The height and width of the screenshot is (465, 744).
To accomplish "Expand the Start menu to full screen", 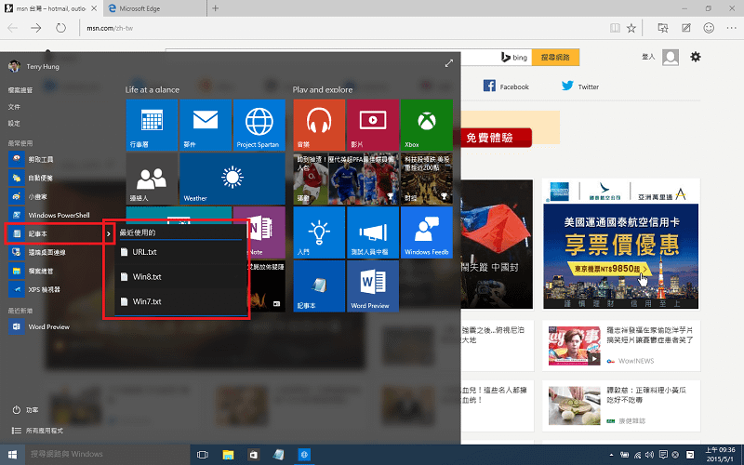I will click(449, 63).
